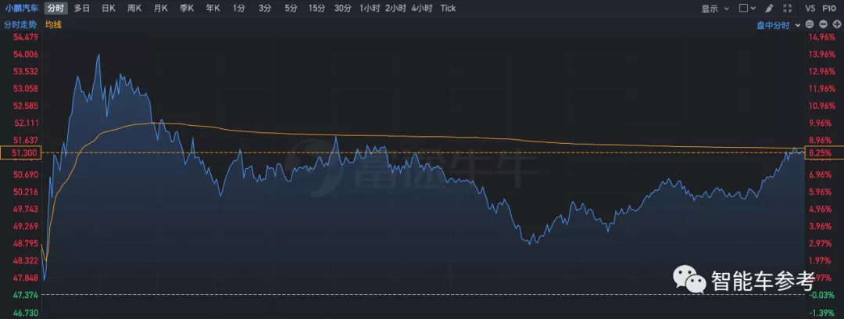This screenshot has height=319, width=844.
Task: Switch to the 日K daily chart tab
Action: coord(108,8)
